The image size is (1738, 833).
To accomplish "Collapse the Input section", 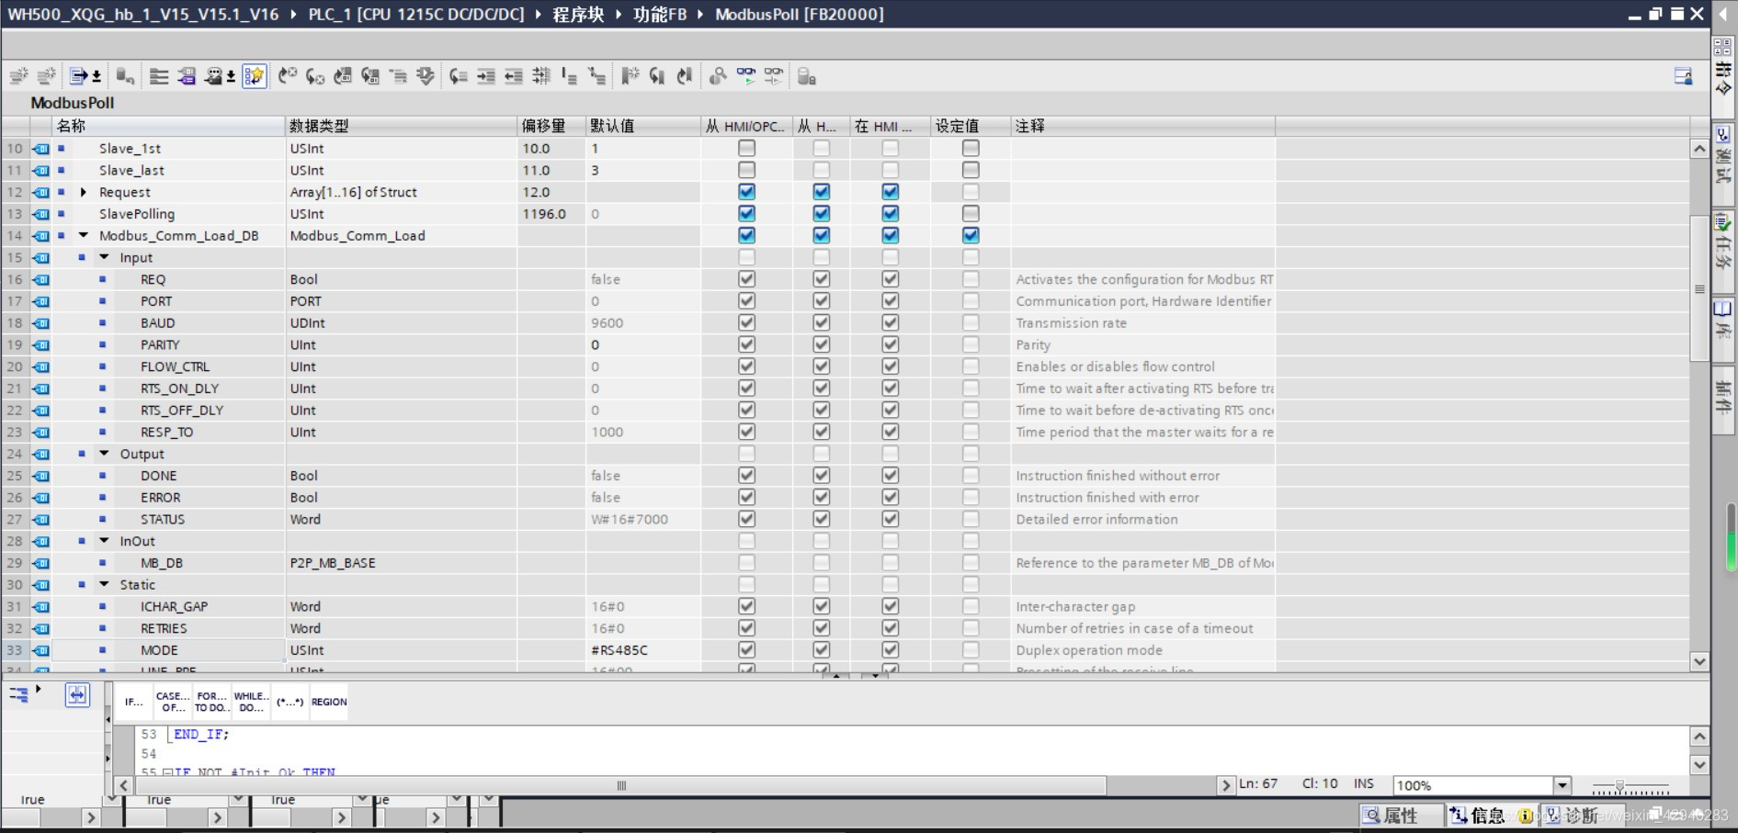I will pos(104,257).
